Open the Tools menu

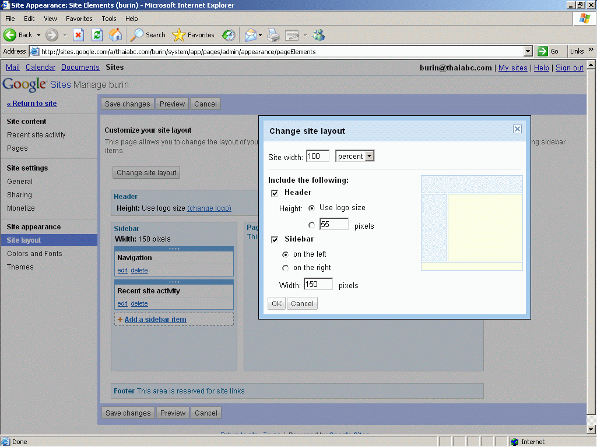click(109, 19)
